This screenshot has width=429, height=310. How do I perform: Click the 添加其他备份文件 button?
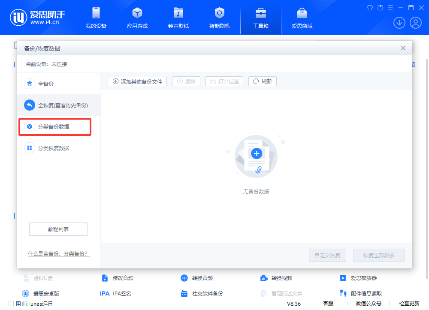pyautogui.click(x=137, y=81)
